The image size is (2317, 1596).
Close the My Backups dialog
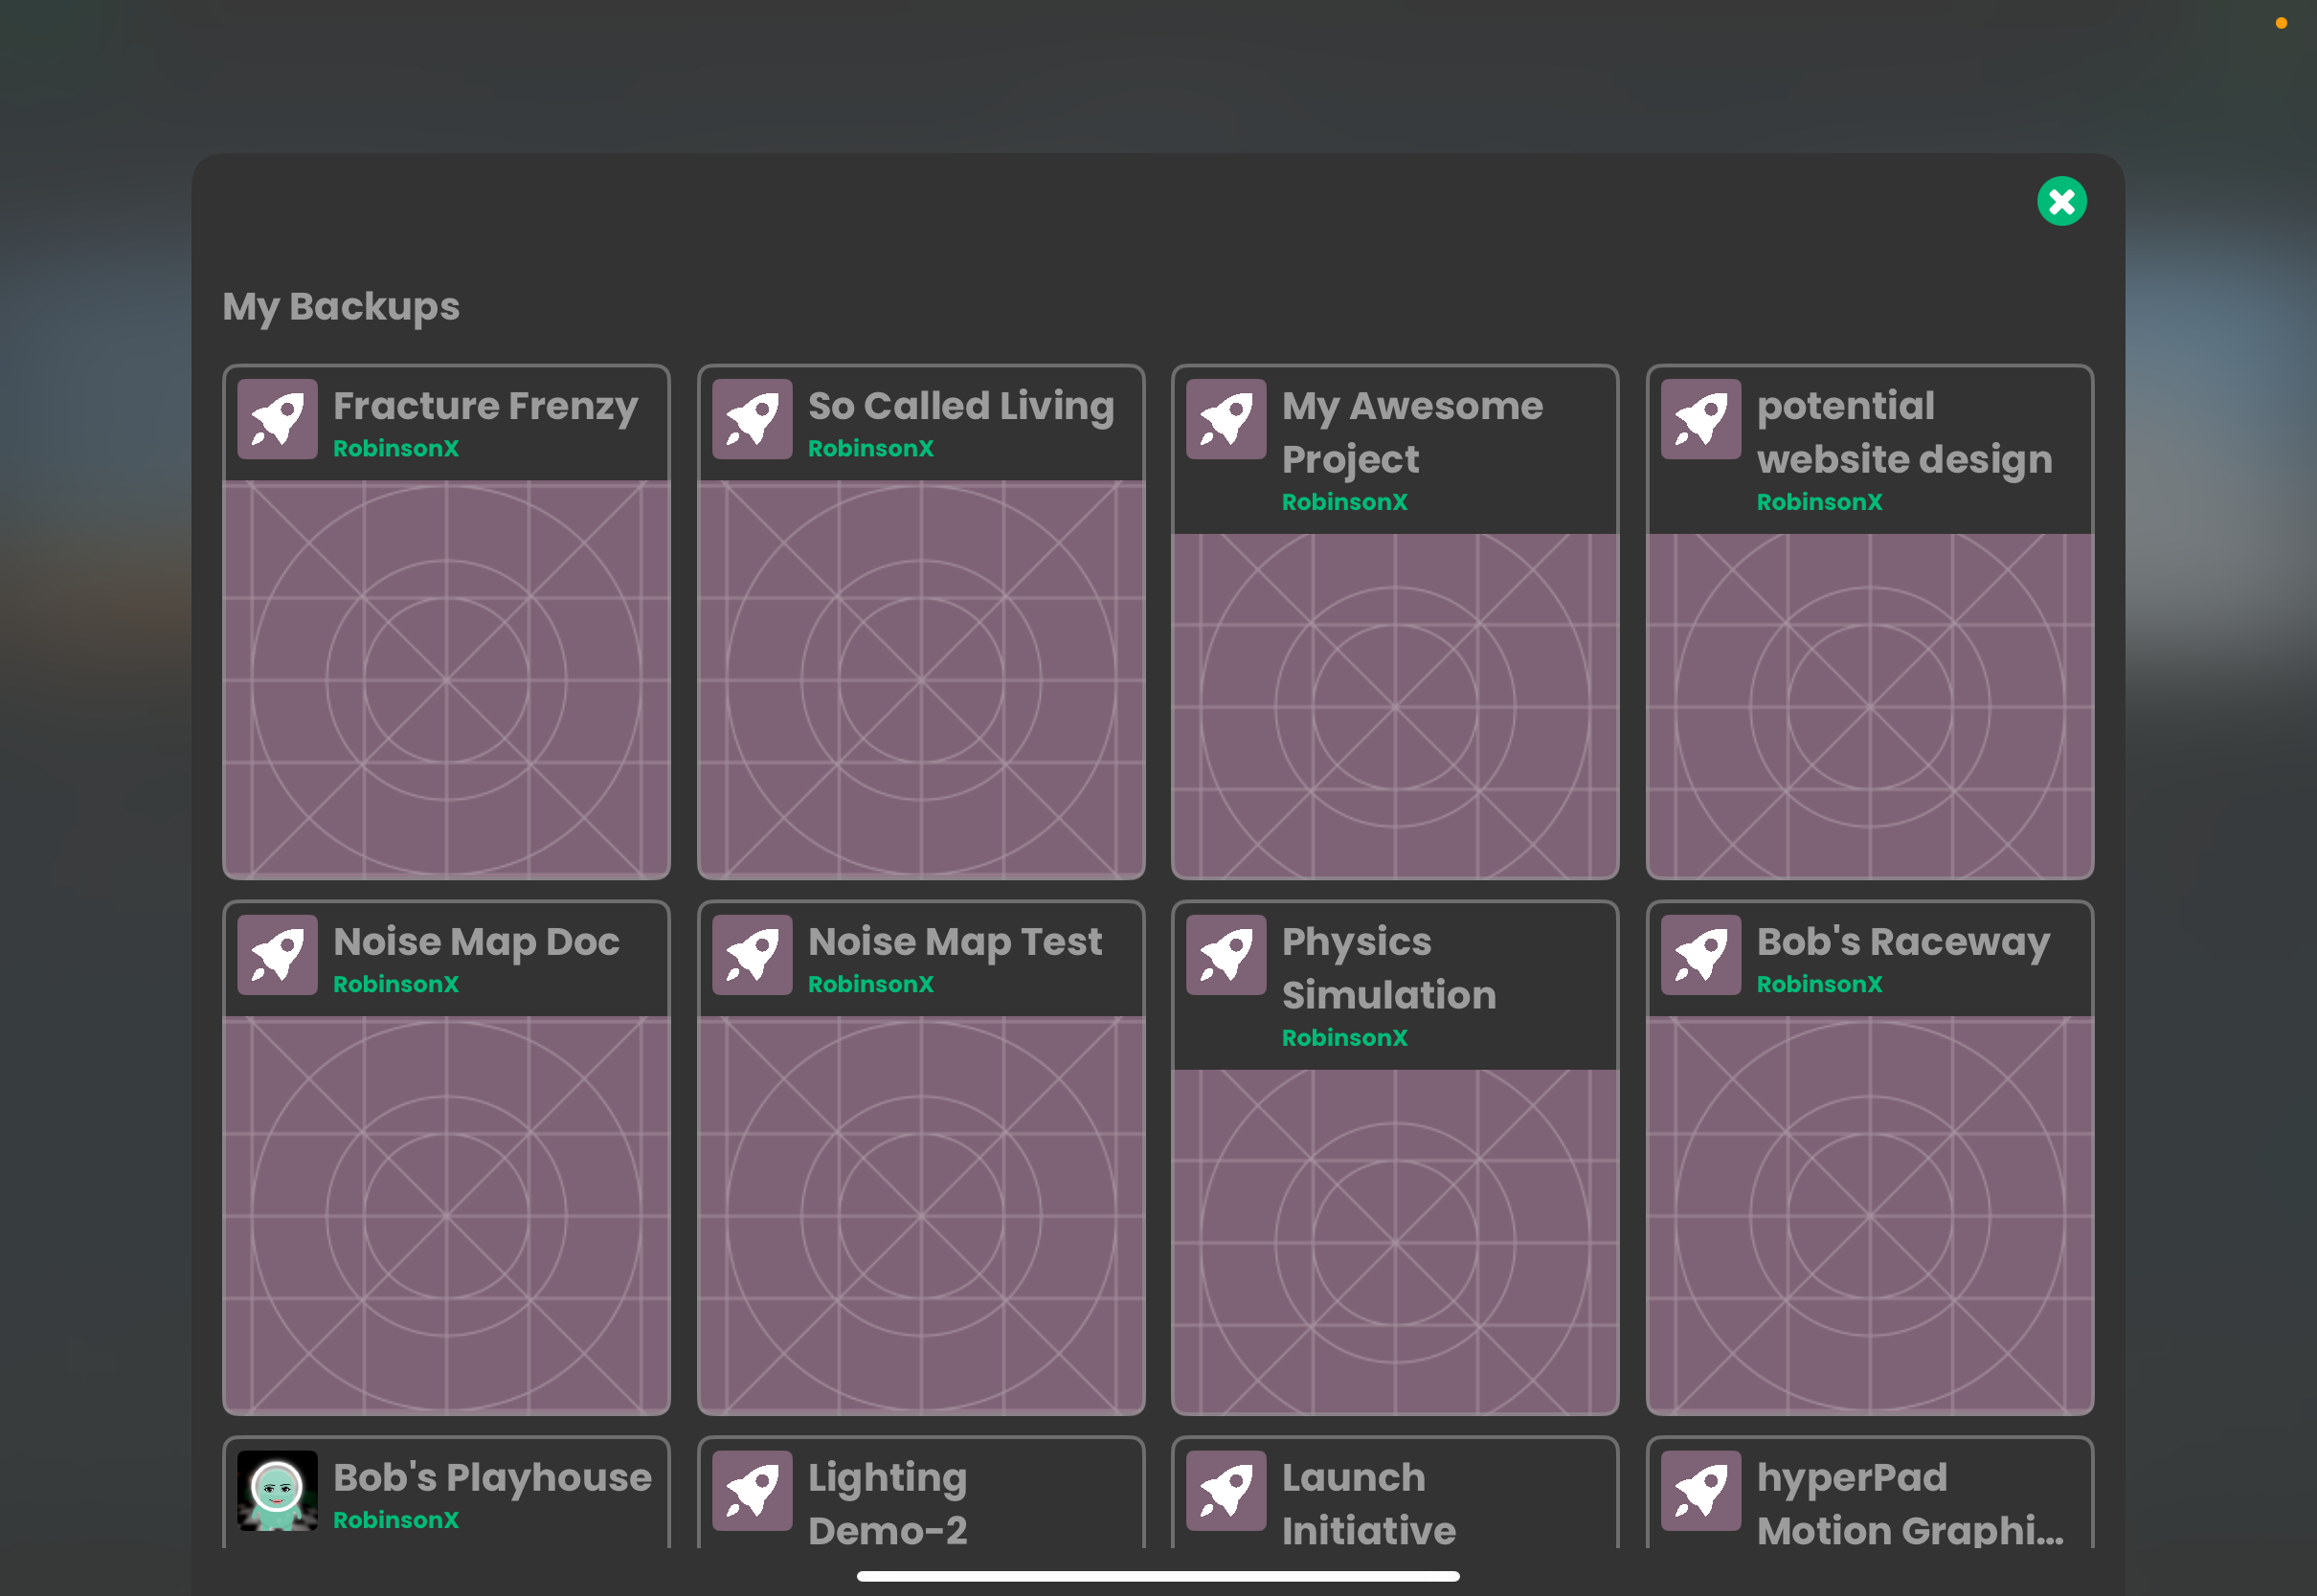[2062, 202]
